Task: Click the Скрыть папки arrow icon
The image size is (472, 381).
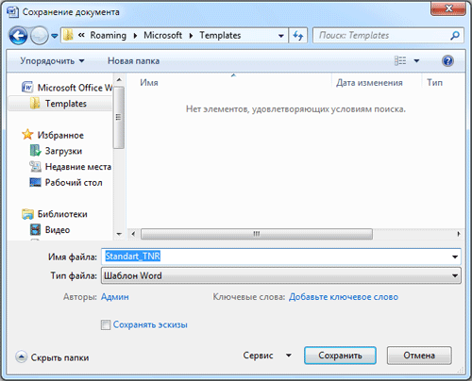Action: 21,356
